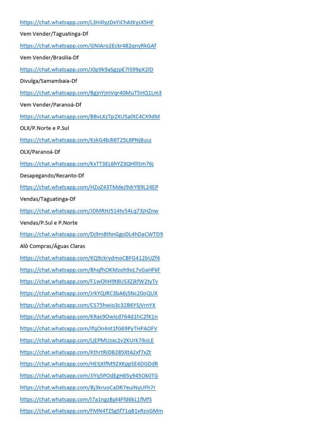Open the link ending in KxTT3EL6hYZ3QHlllSm76j
The width and height of the screenshot is (331, 441).
click(x=87, y=164)
